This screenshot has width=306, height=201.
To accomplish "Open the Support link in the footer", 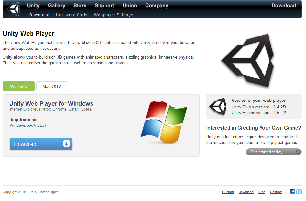I will click(228, 192).
